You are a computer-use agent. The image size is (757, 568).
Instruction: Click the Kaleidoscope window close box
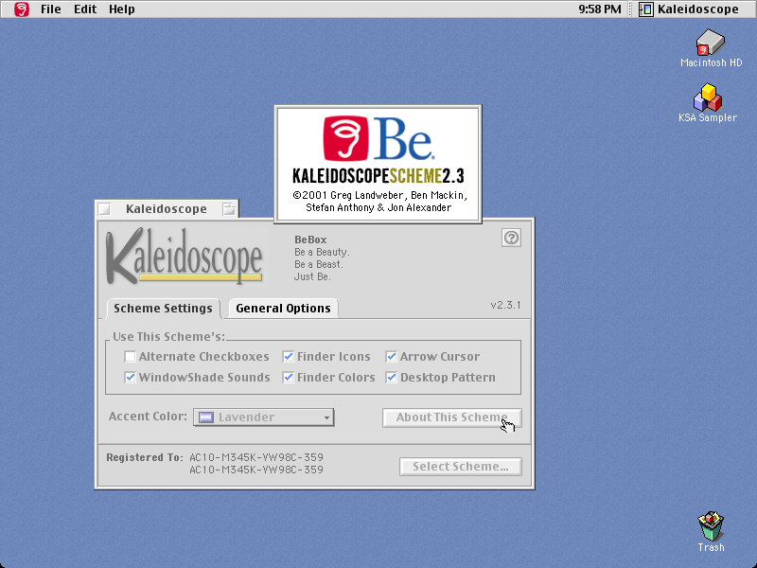point(104,209)
